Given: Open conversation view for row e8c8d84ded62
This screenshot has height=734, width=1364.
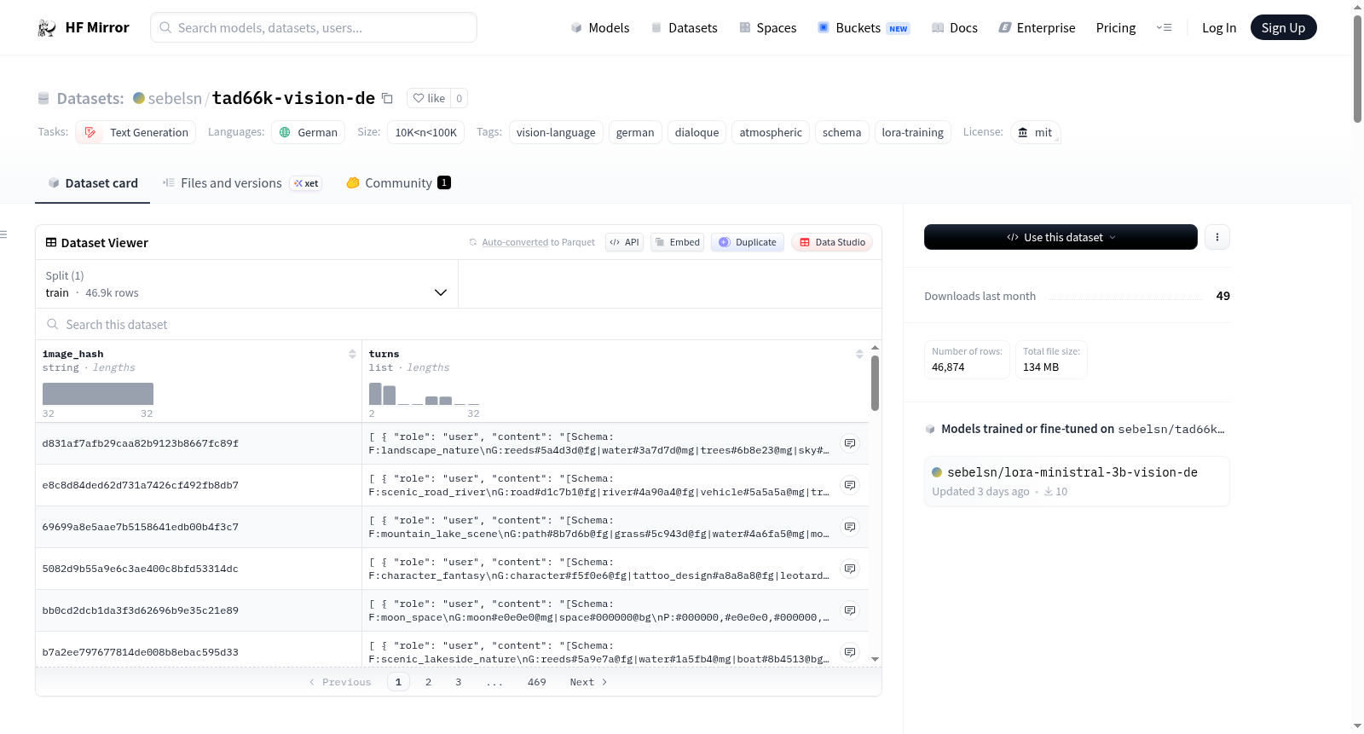Looking at the screenshot, I should 850,485.
